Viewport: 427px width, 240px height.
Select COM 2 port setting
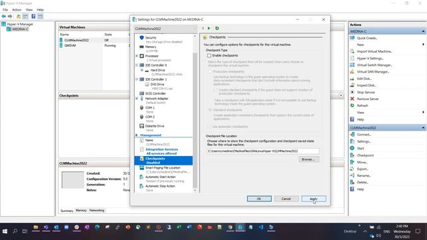(x=149, y=117)
